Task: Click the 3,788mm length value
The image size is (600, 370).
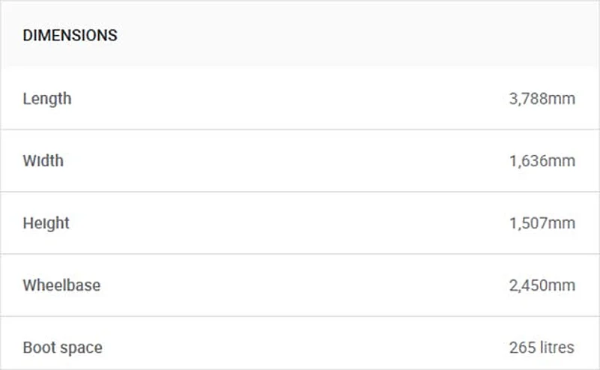Action: coord(542,98)
